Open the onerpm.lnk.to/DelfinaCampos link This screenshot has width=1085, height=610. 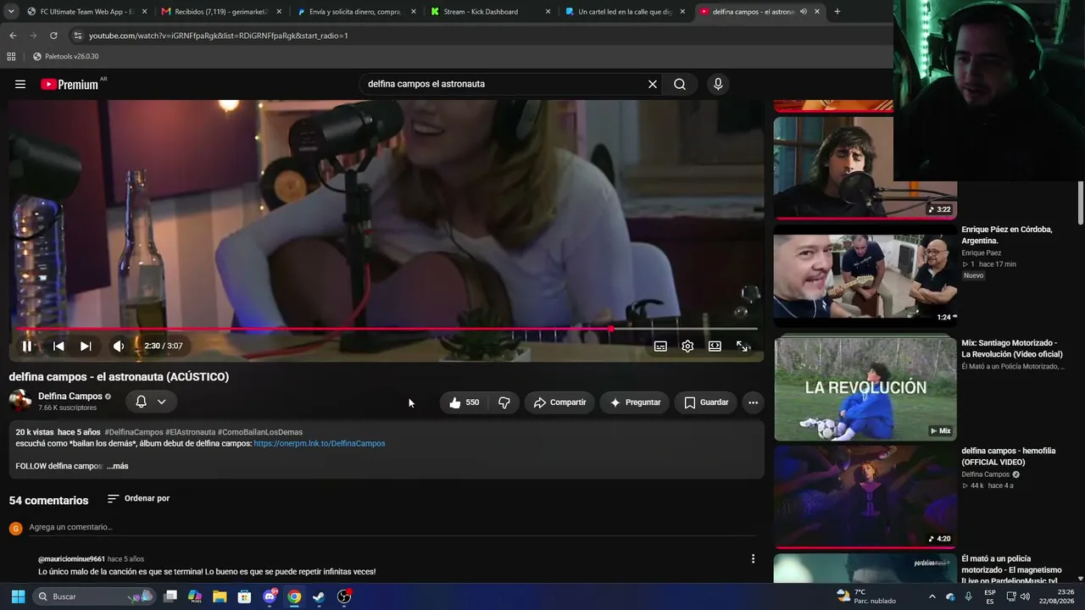(x=320, y=443)
